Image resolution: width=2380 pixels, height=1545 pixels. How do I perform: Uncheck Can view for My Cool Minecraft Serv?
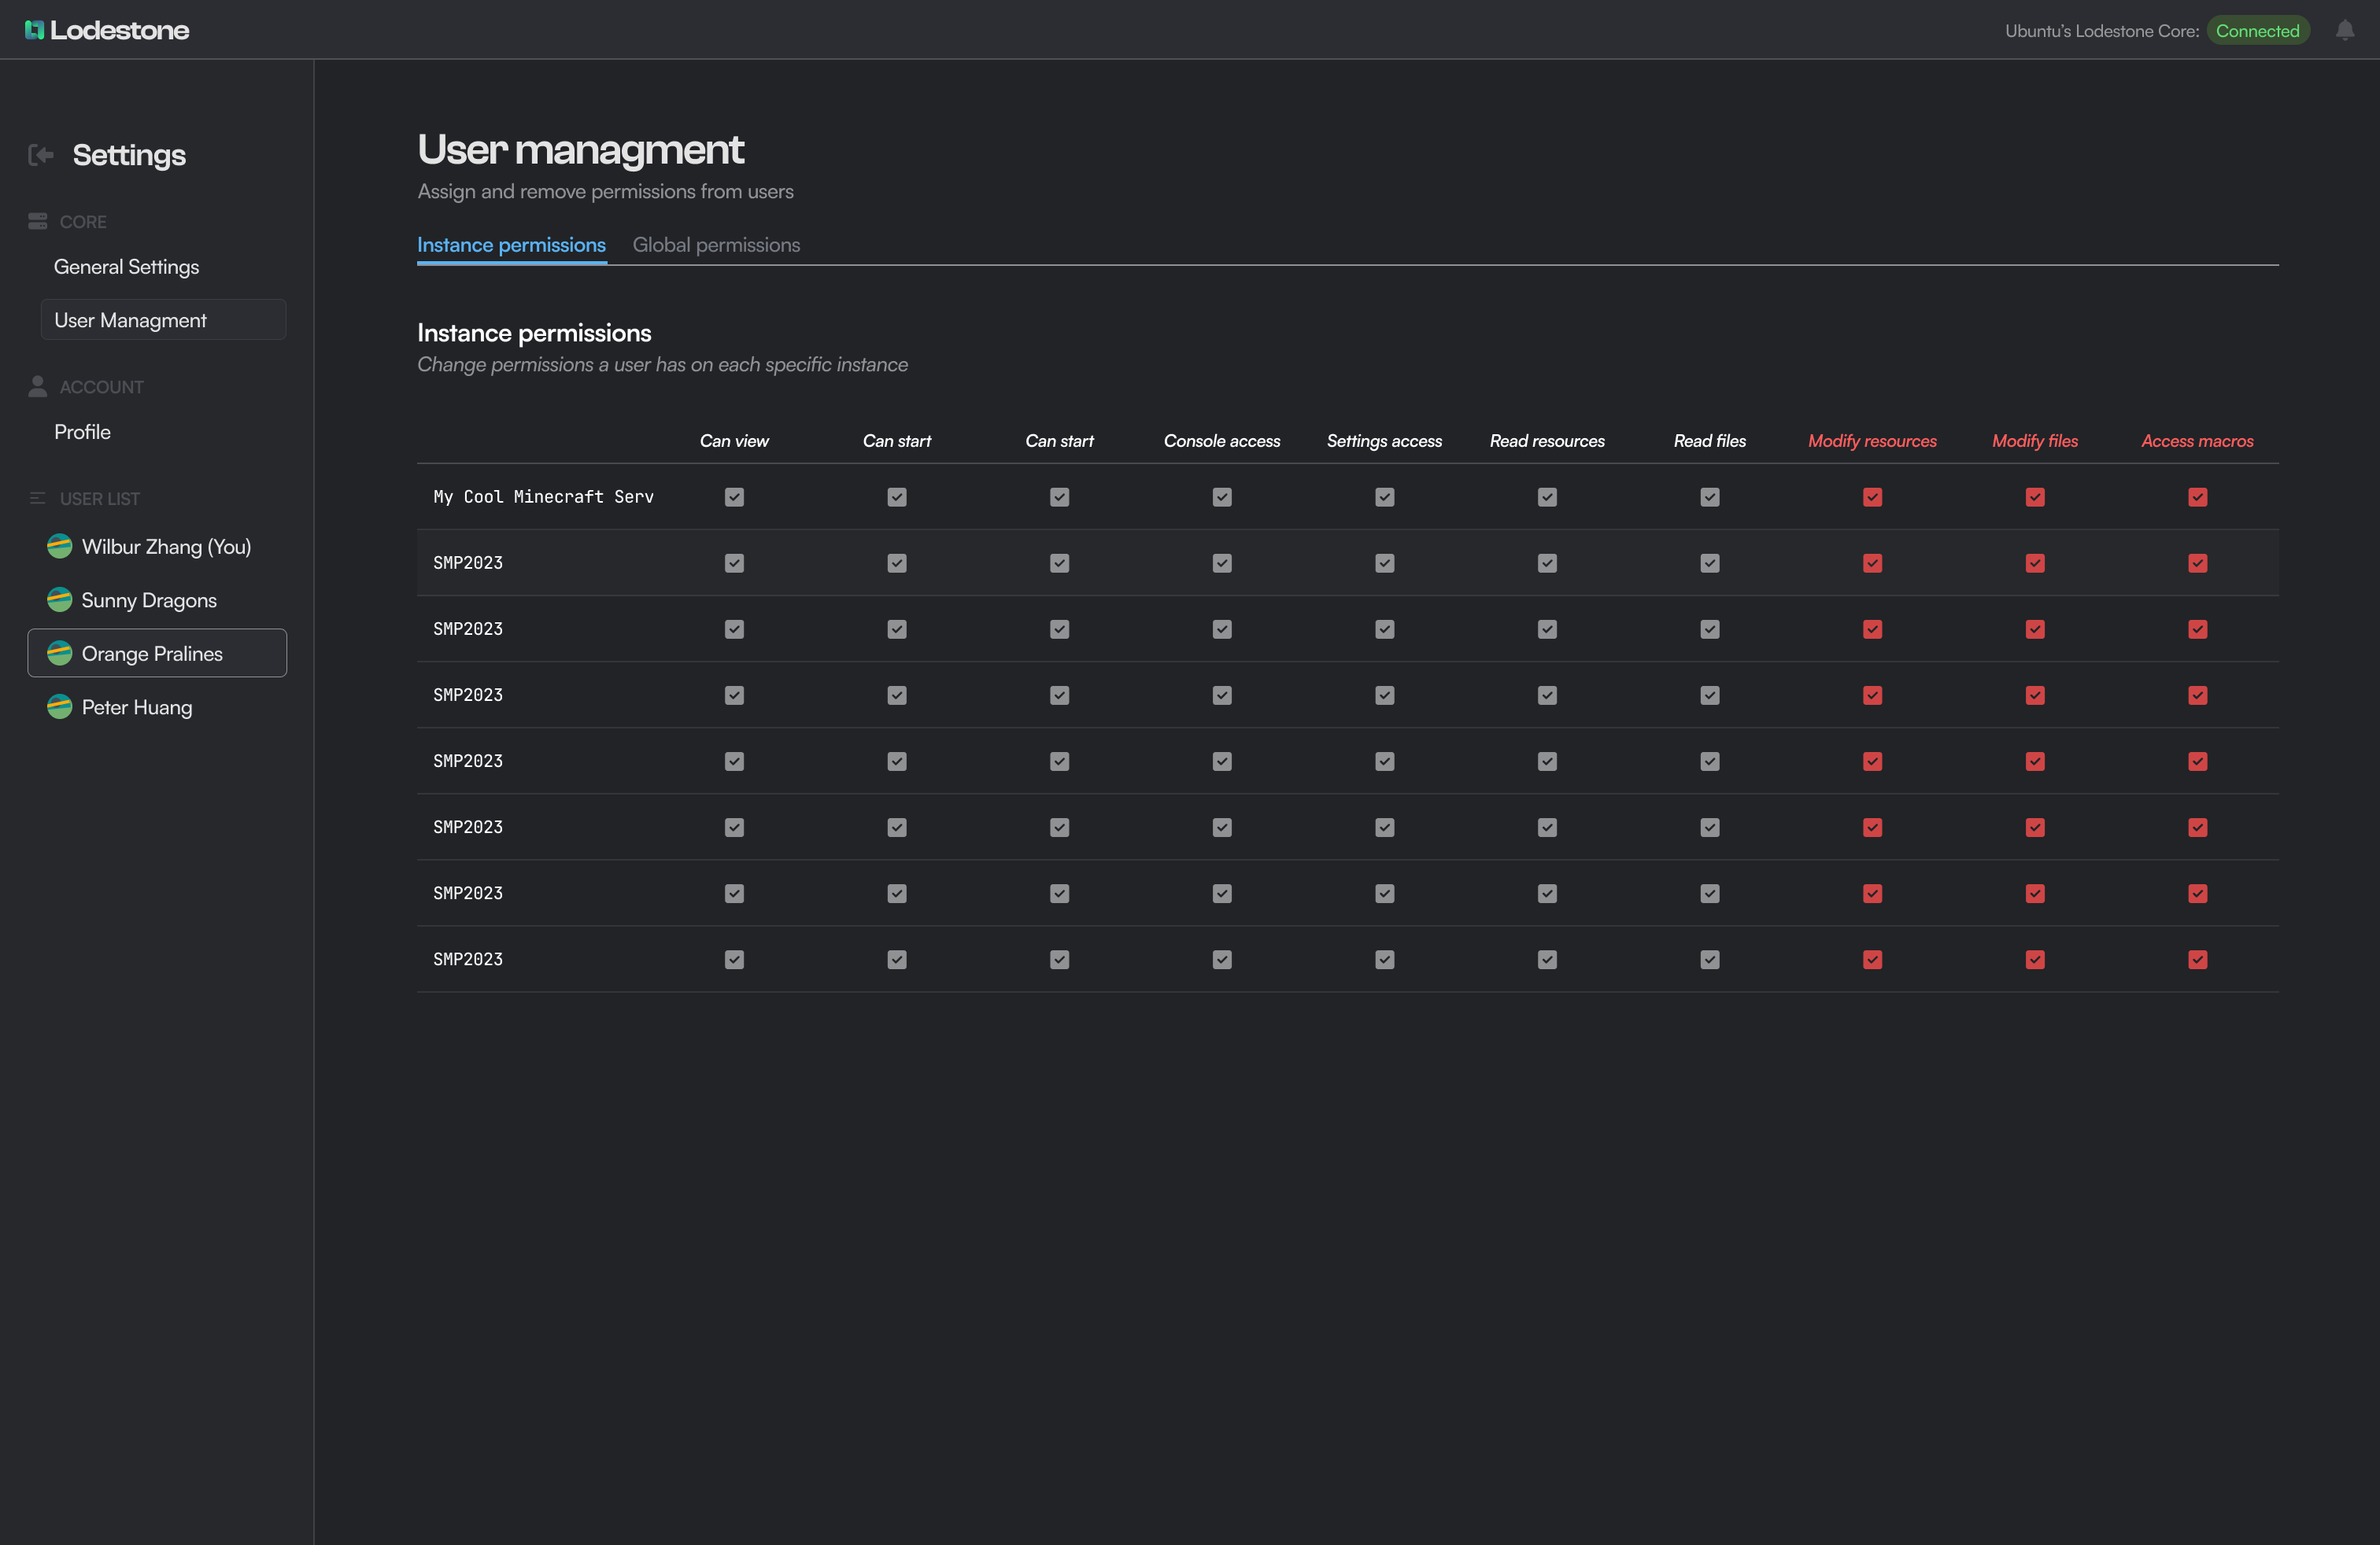point(734,496)
